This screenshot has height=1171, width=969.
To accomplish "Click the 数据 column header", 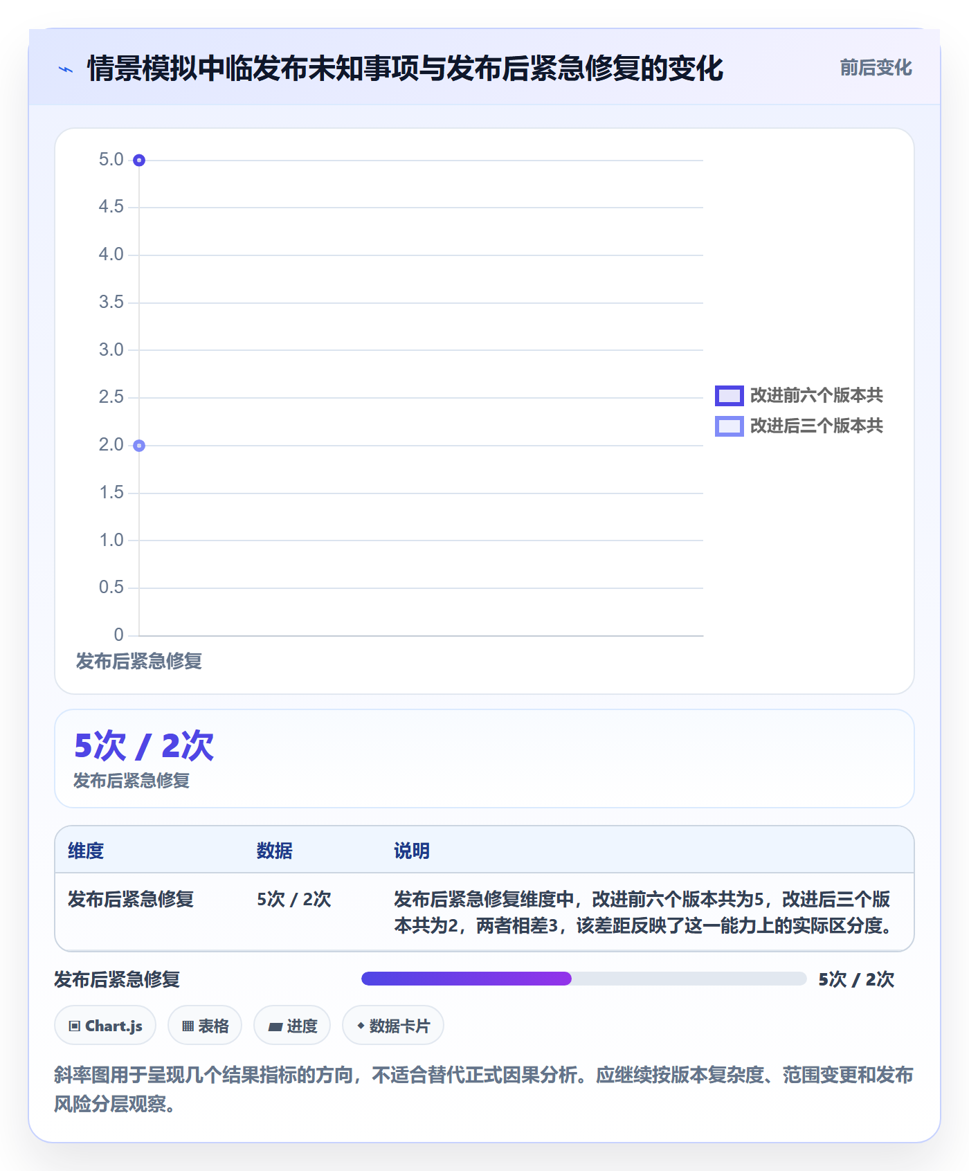I will click(275, 851).
